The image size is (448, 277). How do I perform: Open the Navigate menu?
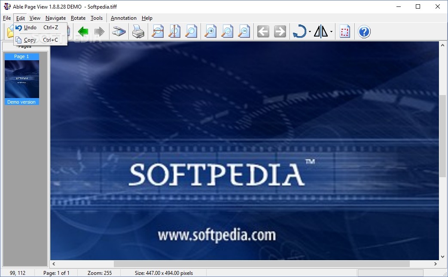(55, 18)
